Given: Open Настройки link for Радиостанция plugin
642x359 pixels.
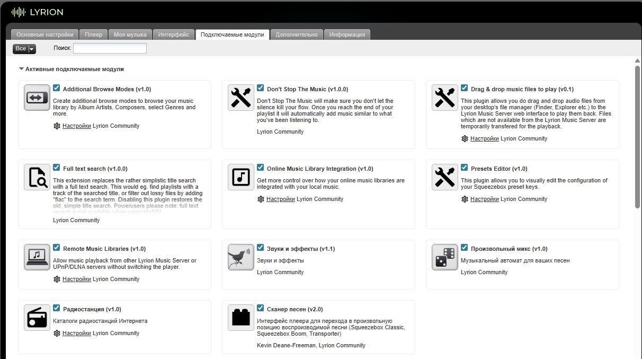Looking at the screenshot, I should (76, 333).
